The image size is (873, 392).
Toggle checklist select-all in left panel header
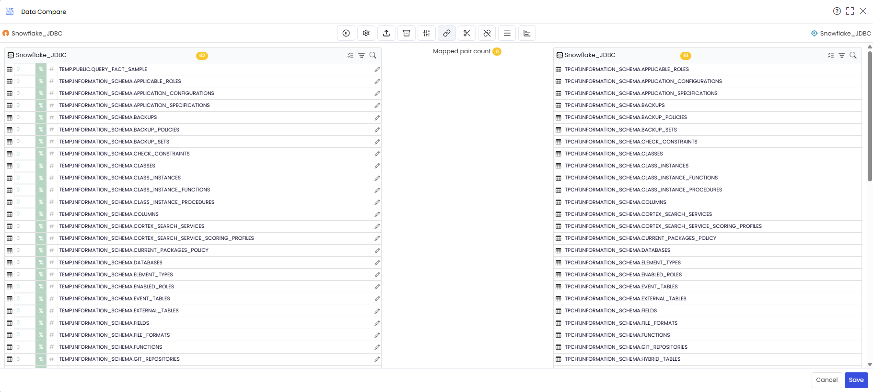click(350, 55)
